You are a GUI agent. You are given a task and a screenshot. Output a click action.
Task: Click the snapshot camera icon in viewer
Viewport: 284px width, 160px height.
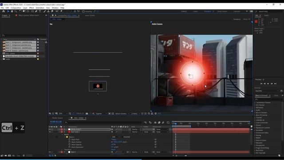point(87,114)
